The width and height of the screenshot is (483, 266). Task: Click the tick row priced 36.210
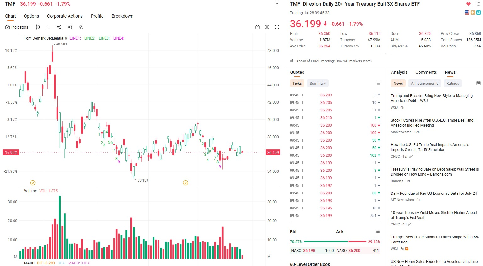pyautogui.click(x=335, y=118)
